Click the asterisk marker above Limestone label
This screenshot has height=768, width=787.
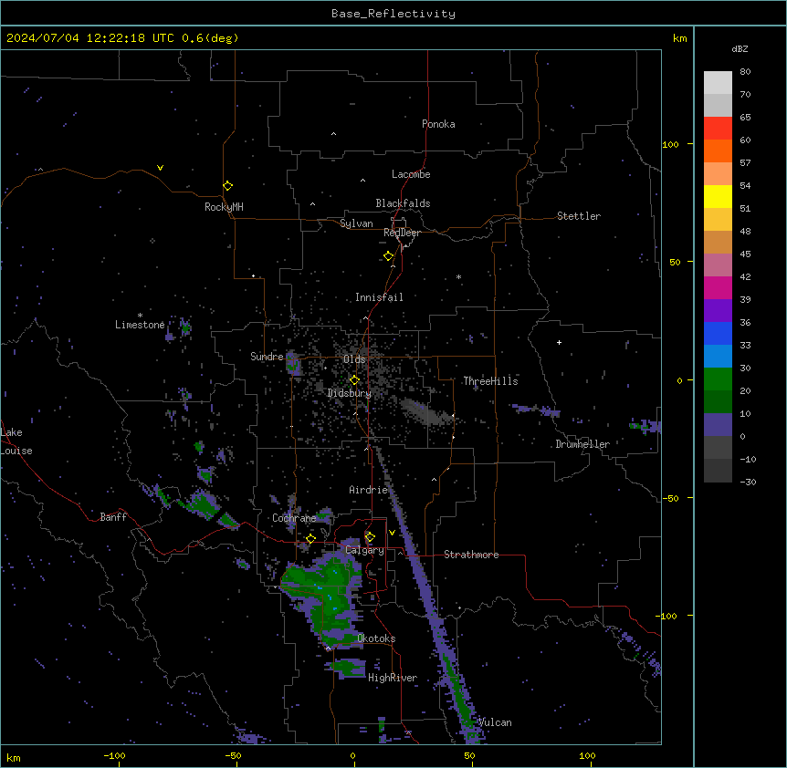[140, 316]
